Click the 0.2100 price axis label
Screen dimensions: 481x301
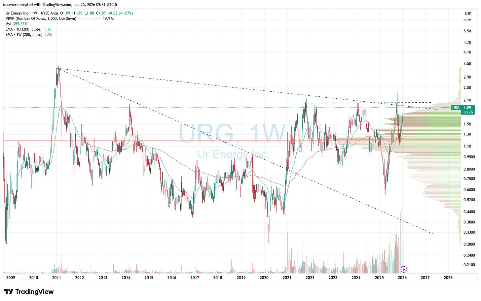469,265
